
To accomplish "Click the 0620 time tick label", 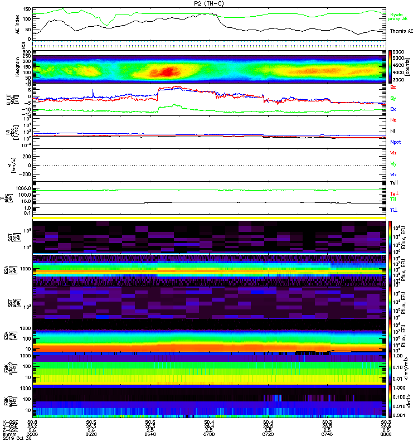I will [91, 434].
